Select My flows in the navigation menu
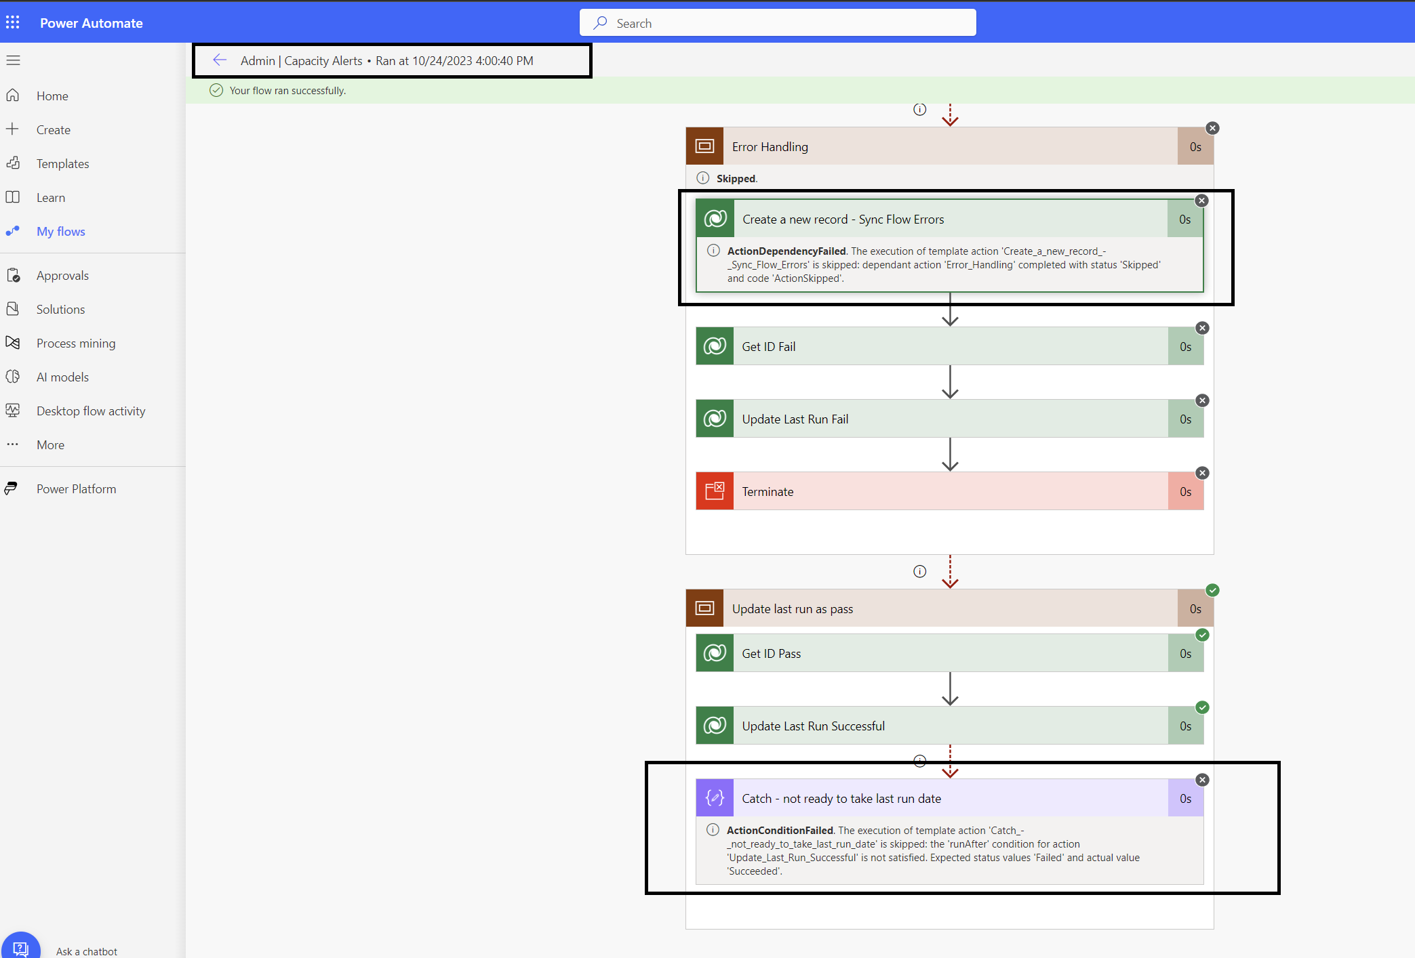 pos(60,231)
